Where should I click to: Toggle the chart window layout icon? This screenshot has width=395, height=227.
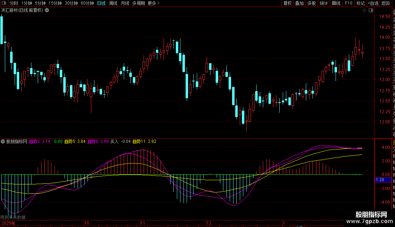tap(371, 10)
